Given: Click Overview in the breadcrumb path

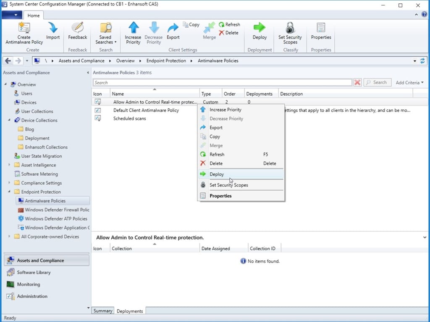Looking at the screenshot, I should (125, 61).
